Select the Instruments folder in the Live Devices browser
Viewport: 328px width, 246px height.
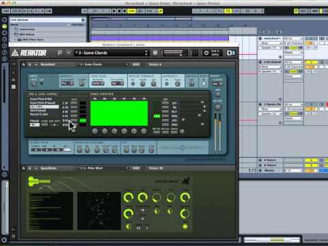(27, 29)
